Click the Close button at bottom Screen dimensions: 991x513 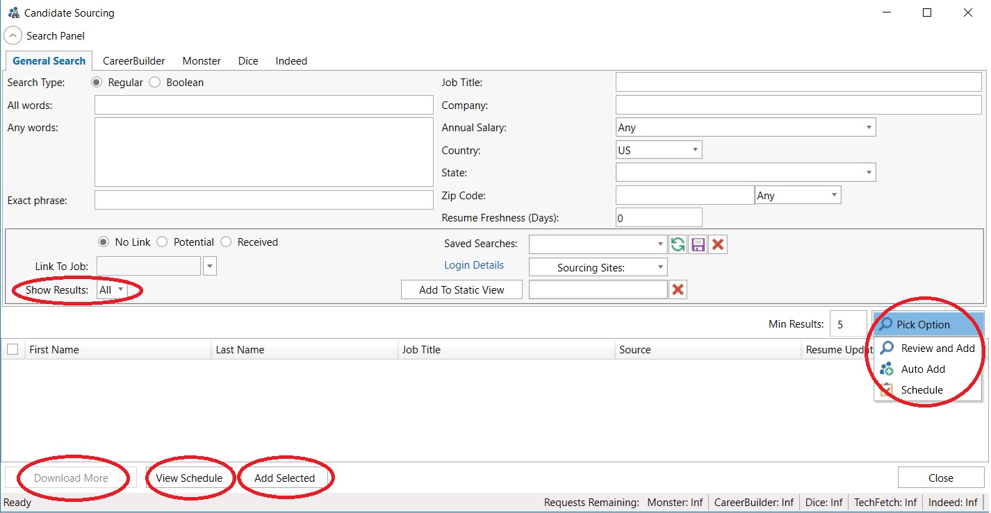coord(941,478)
